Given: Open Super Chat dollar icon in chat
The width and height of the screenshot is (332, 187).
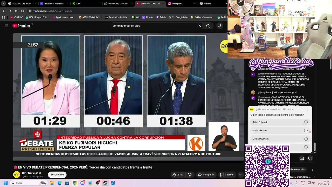Looking at the screenshot, I should pos(302,158).
